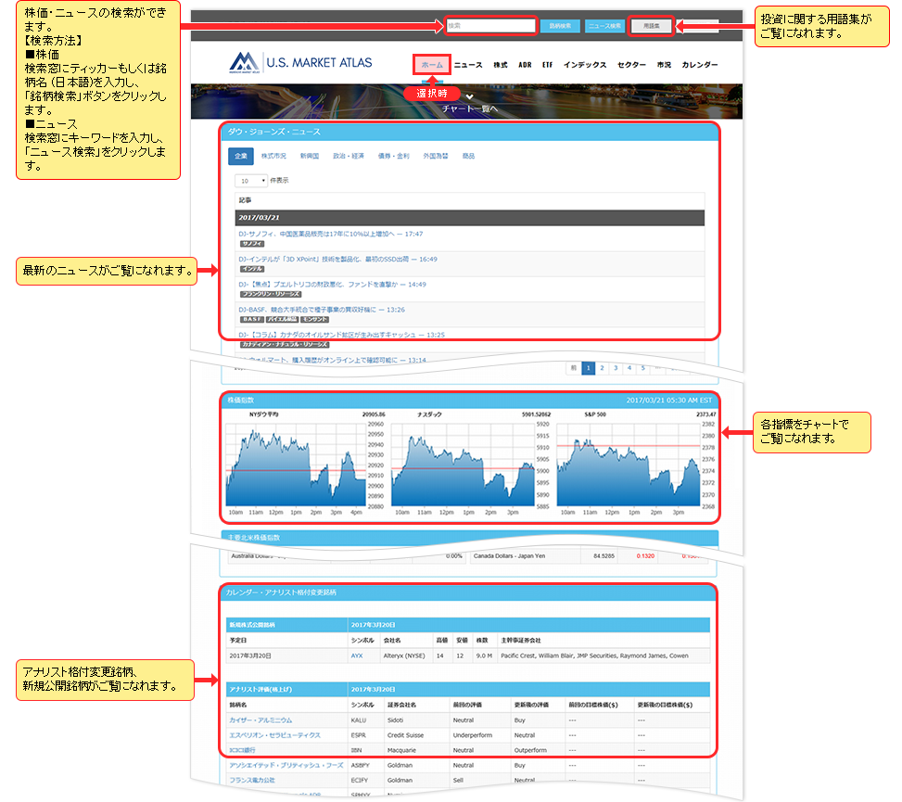Go to page 5 in pagination
The width and height of the screenshot is (902, 802).
pos(643,368)
